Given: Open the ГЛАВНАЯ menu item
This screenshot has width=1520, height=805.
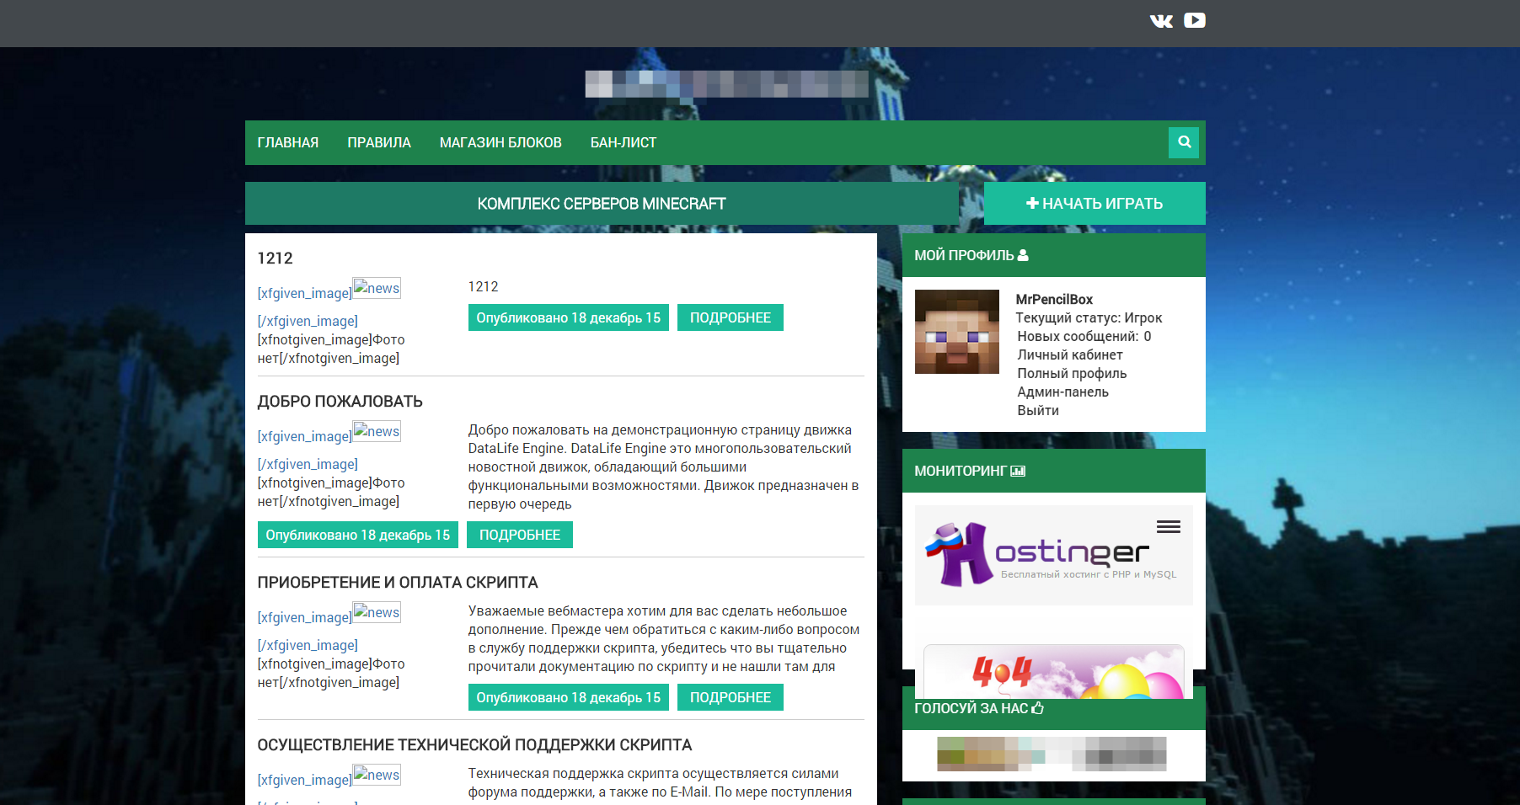Looking at the screenshot, I should point(288,143).
